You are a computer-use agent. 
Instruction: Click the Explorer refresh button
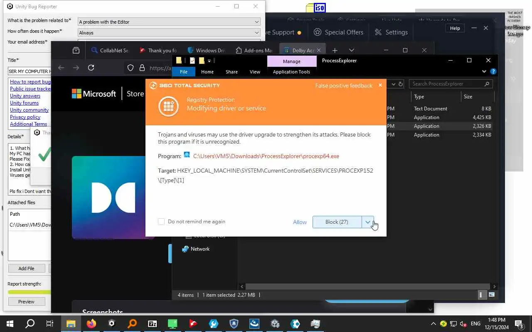[x=401, y=84]
